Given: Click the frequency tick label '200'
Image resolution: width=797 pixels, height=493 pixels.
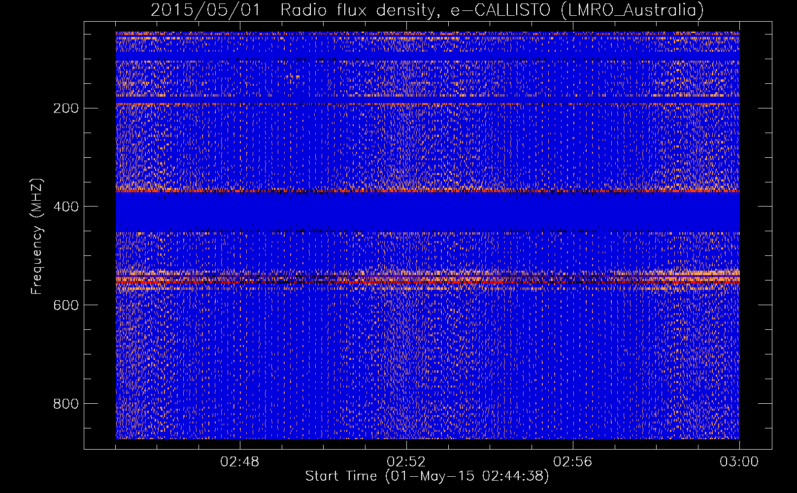Looking at the screenshot, I should coord(66,108).
